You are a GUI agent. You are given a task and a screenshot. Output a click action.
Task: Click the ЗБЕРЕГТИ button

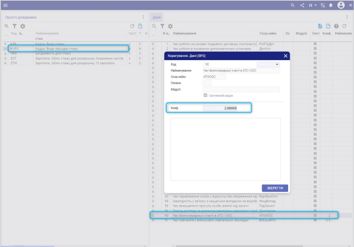pos(275,187)
